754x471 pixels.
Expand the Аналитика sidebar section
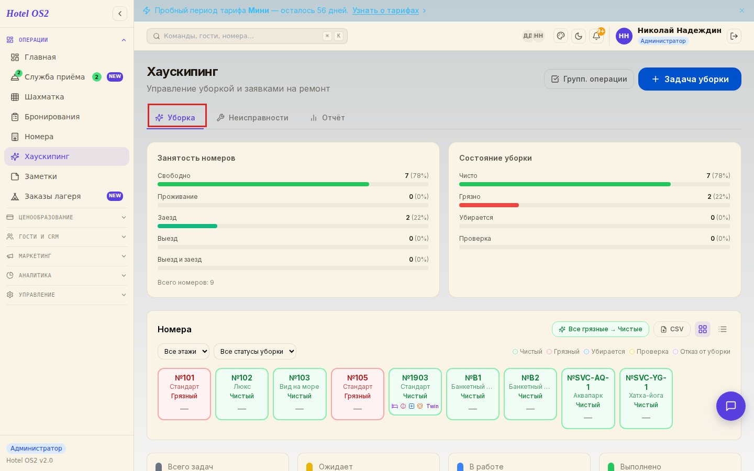[x=66, y=275]
